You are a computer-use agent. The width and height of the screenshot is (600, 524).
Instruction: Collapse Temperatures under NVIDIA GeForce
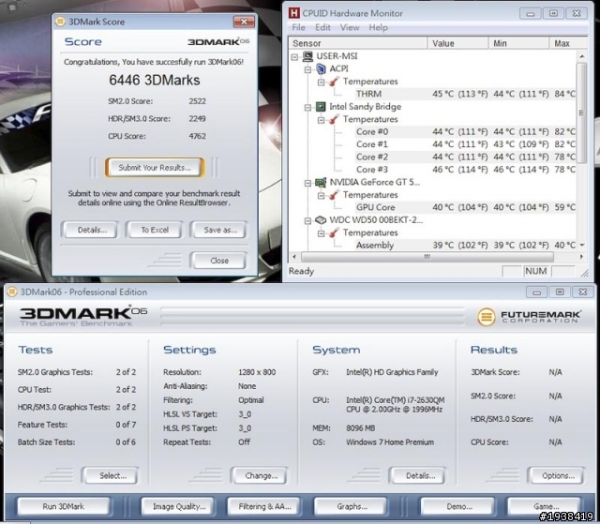click(321, 196)
